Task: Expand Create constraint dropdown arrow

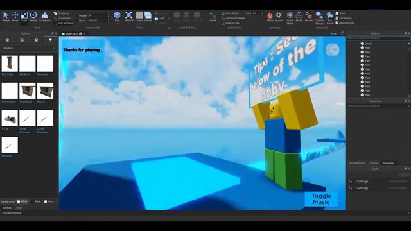Action: coord(213,24)
